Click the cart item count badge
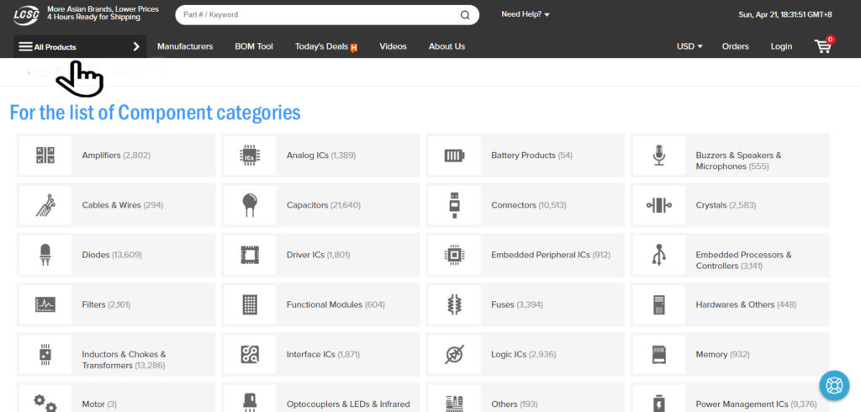The height and width of the screenshot is (412, 861). (x=830, y=40)
